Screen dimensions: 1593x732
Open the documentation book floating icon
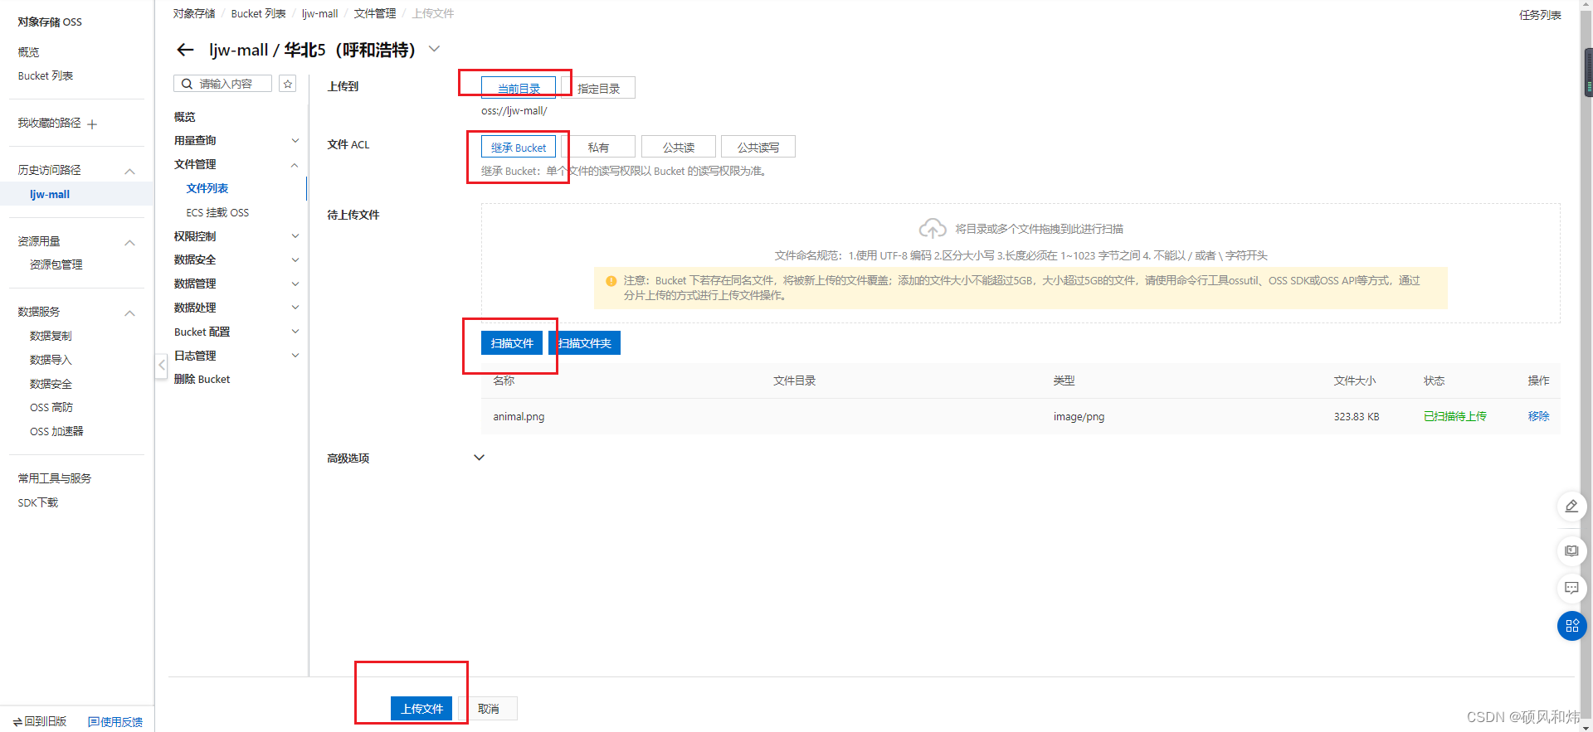click(1571, 550)
